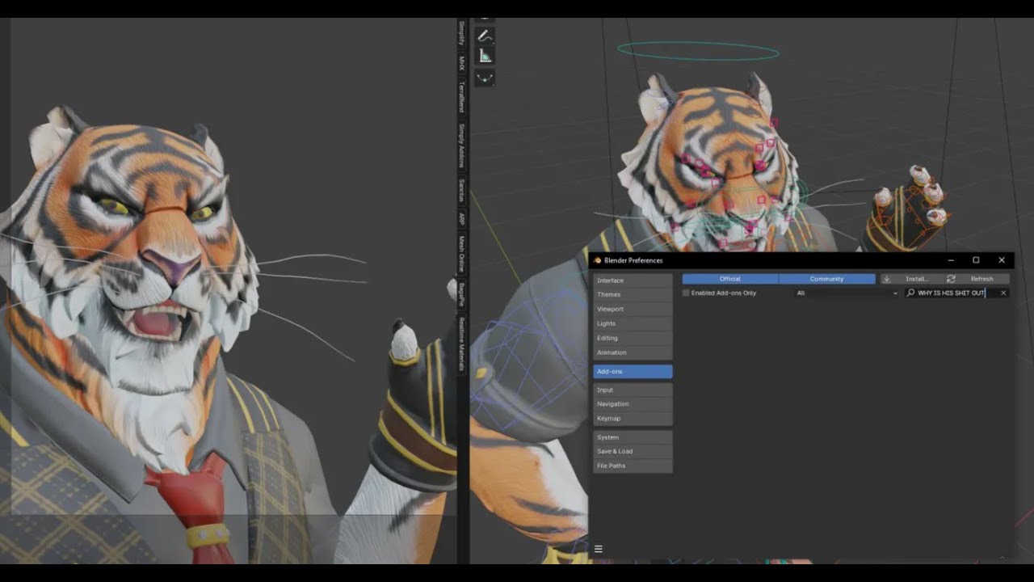
Task: Click the 'Blender Preferences' window title text
Action: pyautogui.click(x=633, y=260)
